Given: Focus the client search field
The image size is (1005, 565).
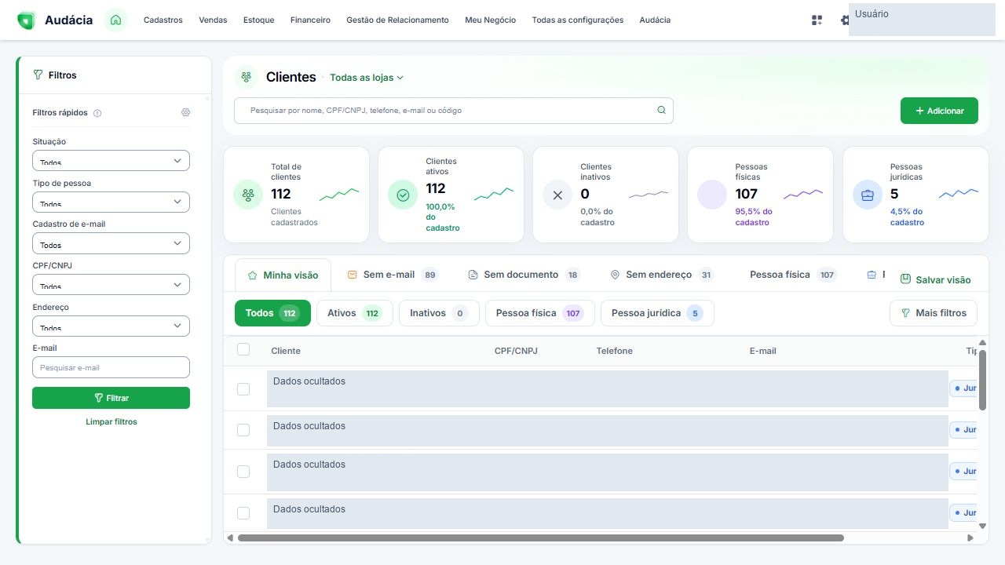Looking at the screenshot, I should coord(454,111).
